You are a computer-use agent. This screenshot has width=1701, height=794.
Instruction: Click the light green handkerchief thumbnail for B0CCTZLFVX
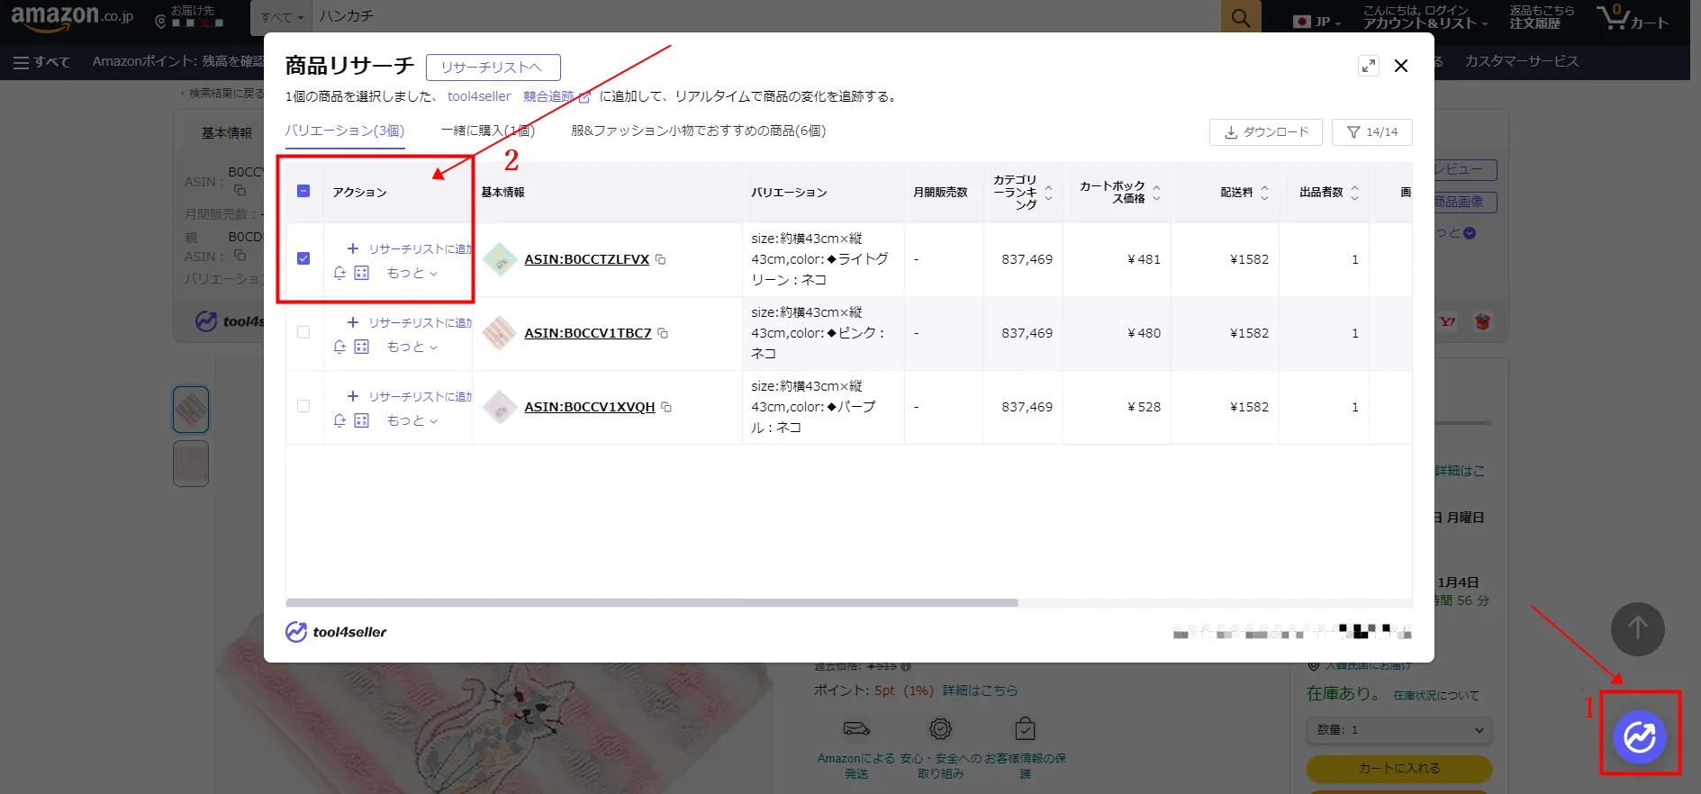(500, 259)
